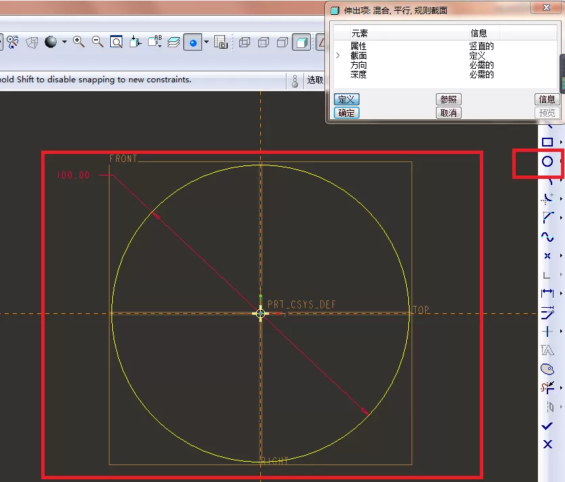The image size is (565, 482).
Task: Click the 定义 button
Action: (346, 99)
